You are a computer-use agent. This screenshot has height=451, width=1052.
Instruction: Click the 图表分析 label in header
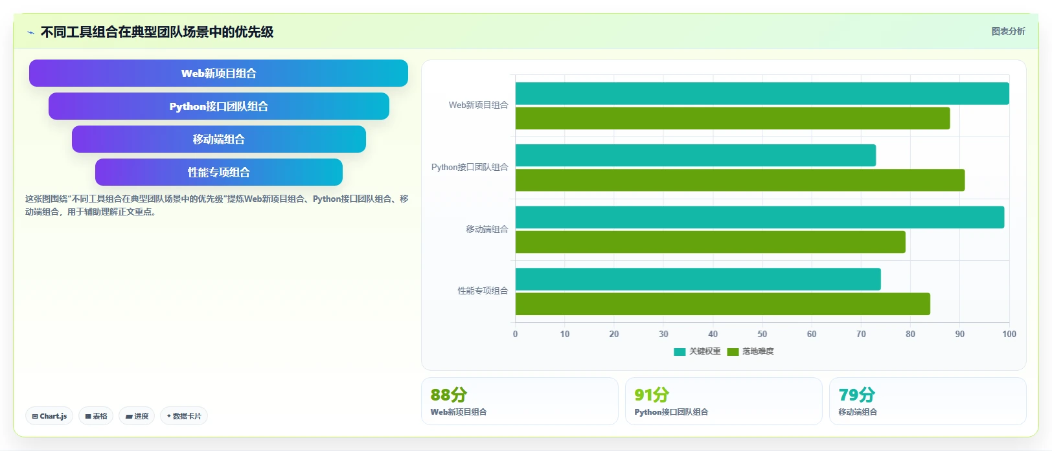click(1008, 31)
